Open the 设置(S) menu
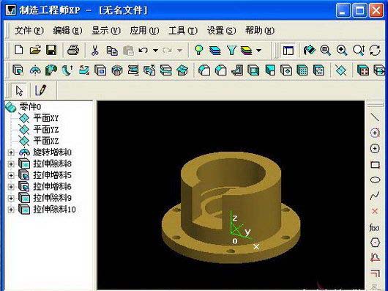The width and height of the screenshot is (388, 291). (x=221, y=31)
